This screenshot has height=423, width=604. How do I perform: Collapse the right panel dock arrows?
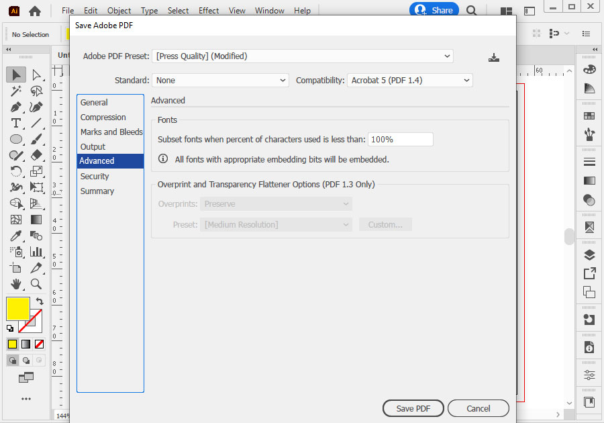(595, 49)
